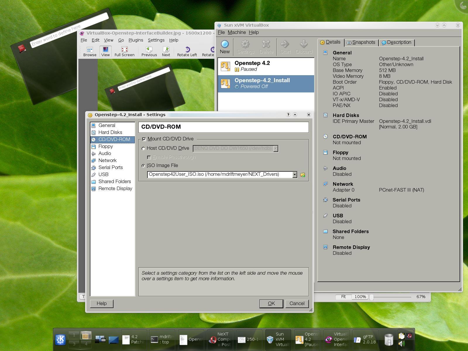The height and width of the screenshot is (351, 468).
Task: Uncheck Mount CD/DVD Drive
Action: [x=144, y=139]
